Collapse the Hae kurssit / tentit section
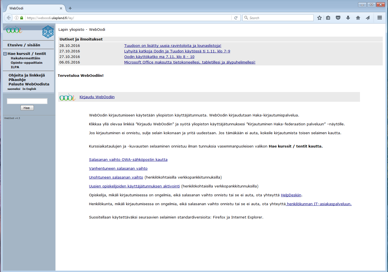Image resolution: width=388 pixels, height=272 pixels. click(5, 54)
